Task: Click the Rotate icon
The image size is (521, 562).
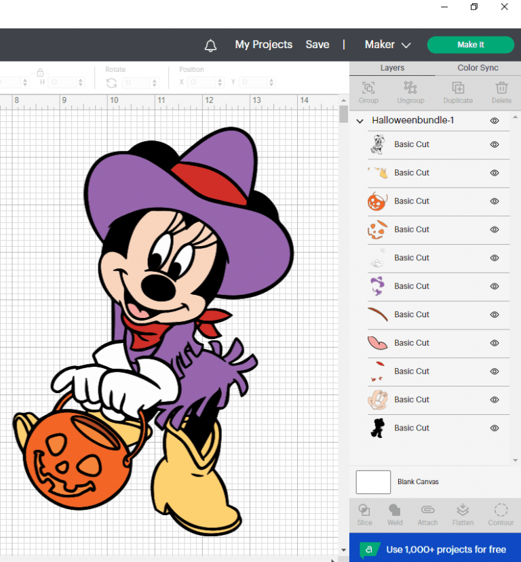Action: pyautogui.click(x=111, y=83)
